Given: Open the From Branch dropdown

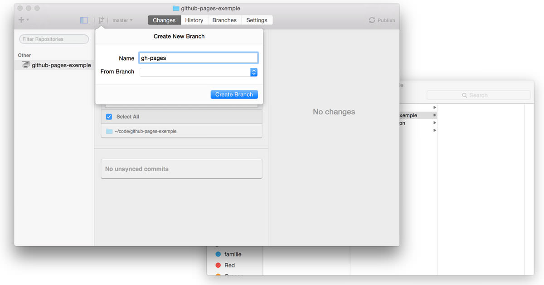Looking at the screenshot, I should 199,72.
